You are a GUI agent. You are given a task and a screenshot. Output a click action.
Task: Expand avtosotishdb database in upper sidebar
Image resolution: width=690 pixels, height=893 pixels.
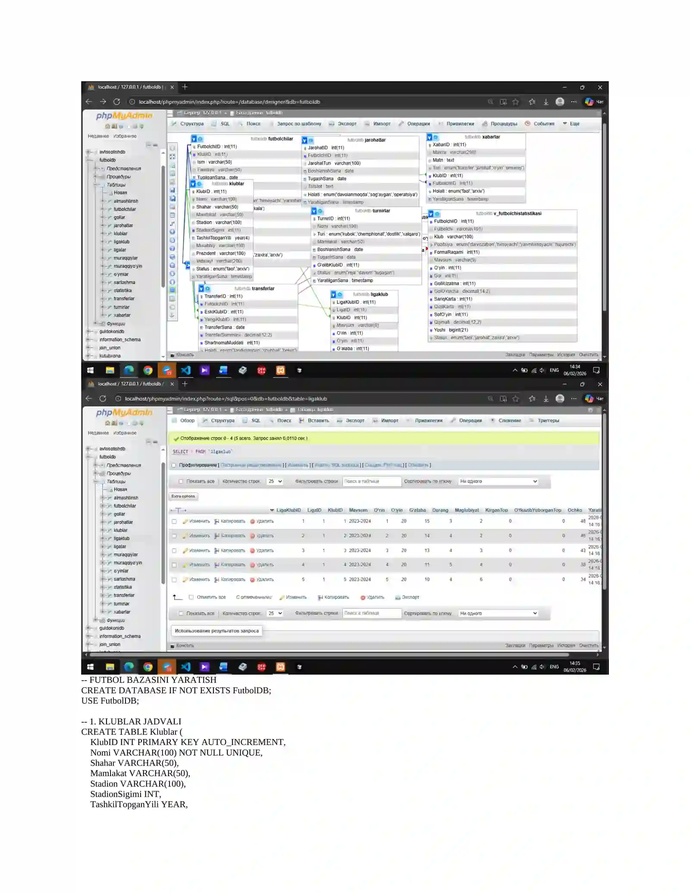click(88, 152)
